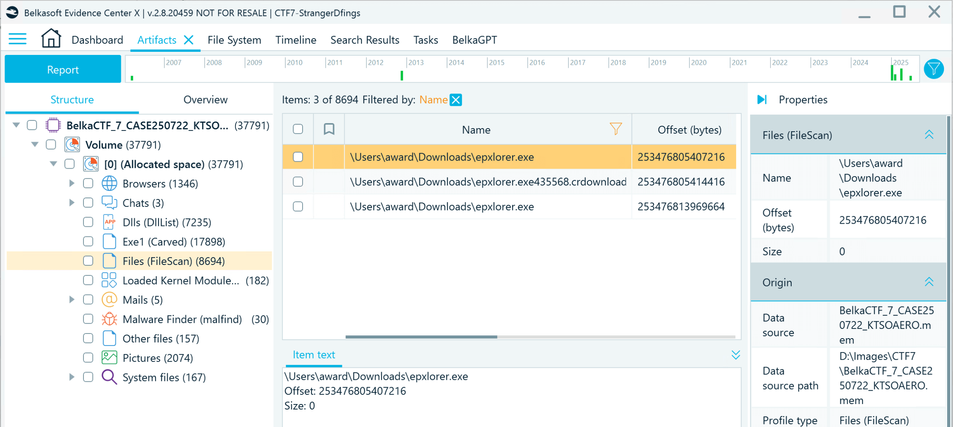Collapse the Volume tree node
Screen dimensions: 953x427
pyautogui.click(x=35, y=145)
